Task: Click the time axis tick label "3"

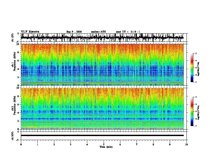Action: click(71, 145)
